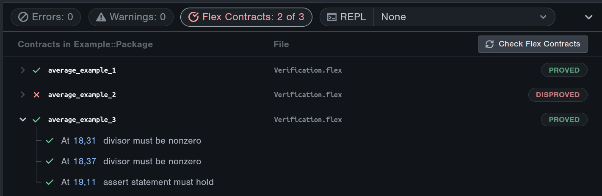
Task: Open location link 18,31
Action: tap(85, 141)
